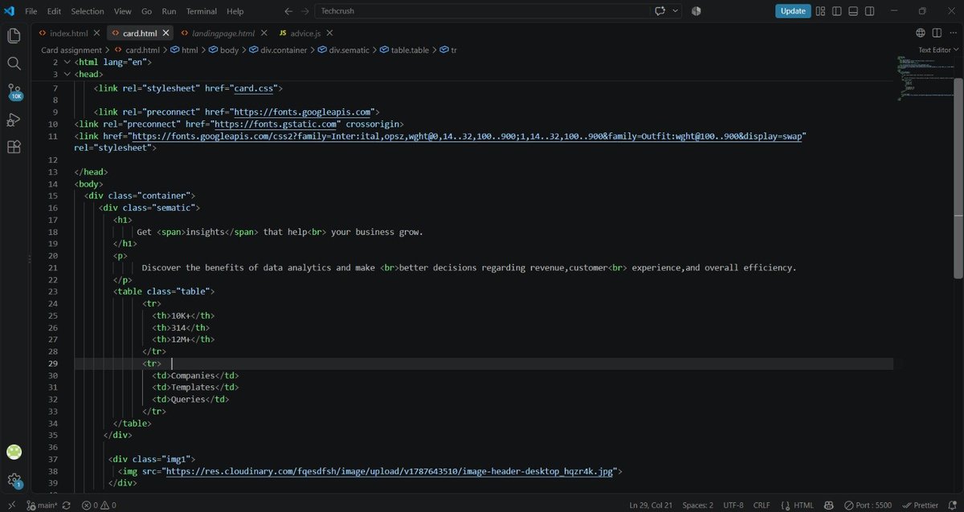Open the Help menu
Viewport: 964px width, 512px height.
point(235,11)
